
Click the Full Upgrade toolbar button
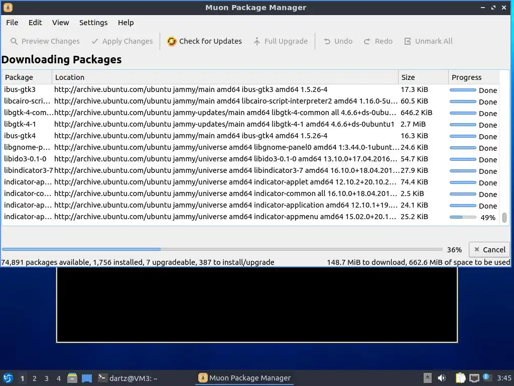(x=281, y=41)
